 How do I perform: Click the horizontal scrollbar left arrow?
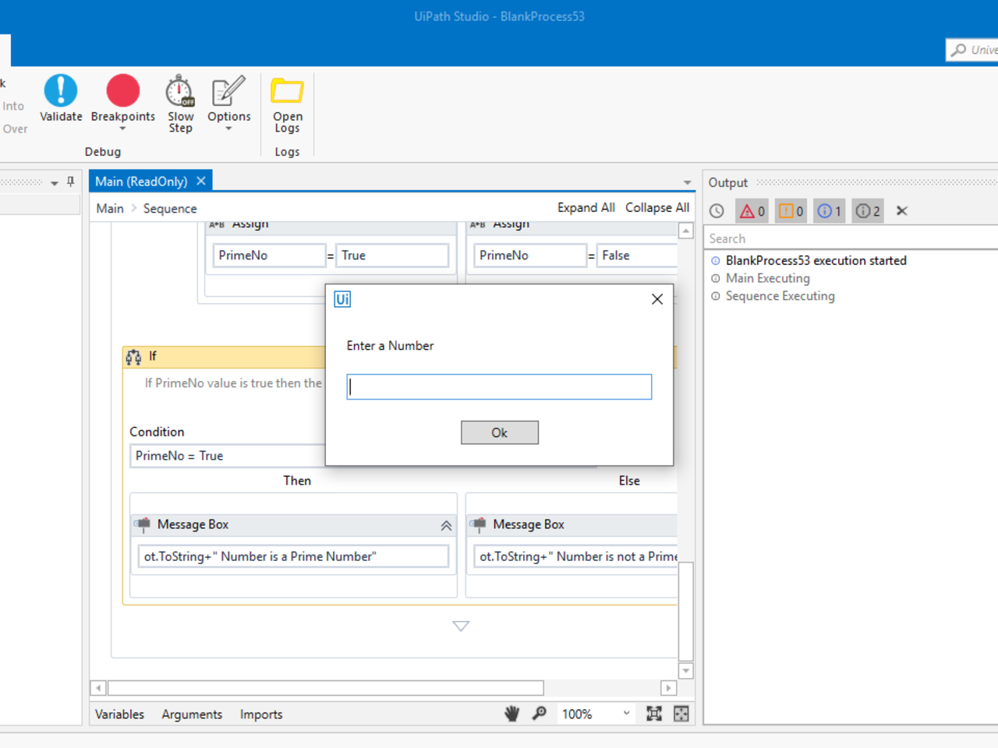[x=98, y=688]
